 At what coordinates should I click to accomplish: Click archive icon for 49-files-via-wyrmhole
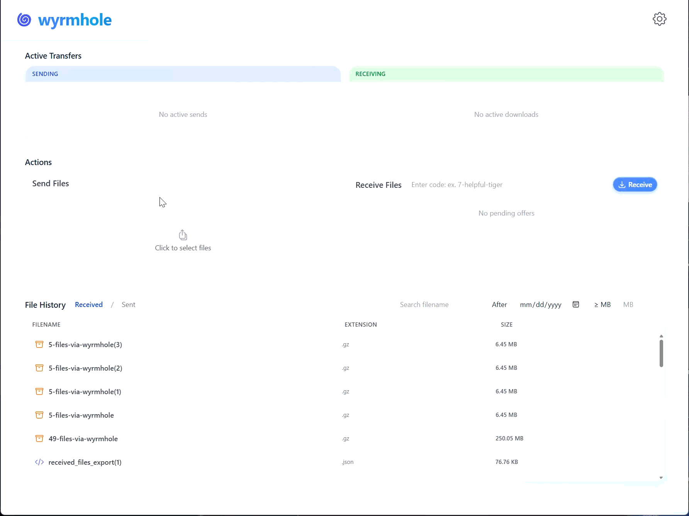(39, 438)
